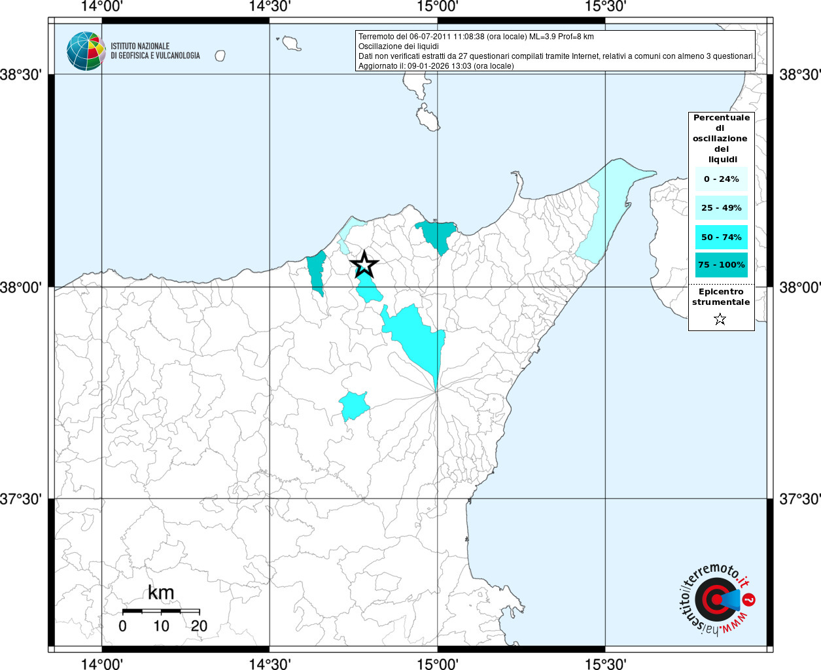Screen dimensions: 821x670
Task: Click the 'Terremoto del 06-07-2011' header line
Action: (x=476, y=37)
